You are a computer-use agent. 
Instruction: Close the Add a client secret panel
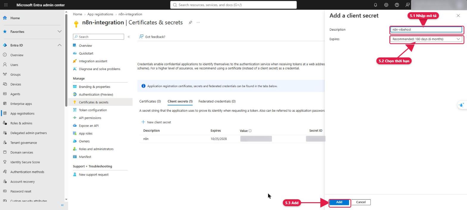pos(458,15)
